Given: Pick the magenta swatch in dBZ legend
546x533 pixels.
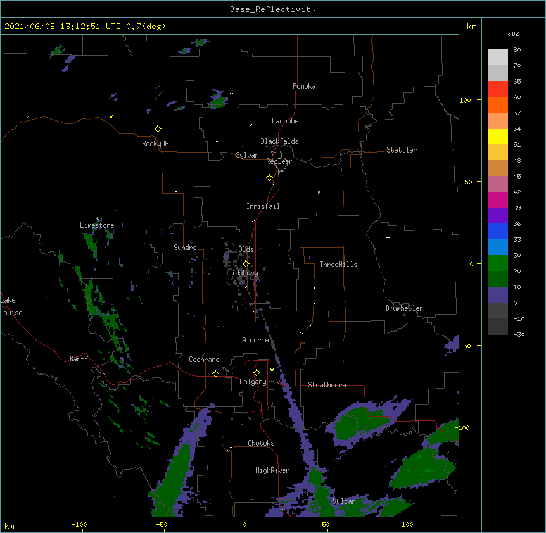Looking at the screenshot, I should (498, 199).
